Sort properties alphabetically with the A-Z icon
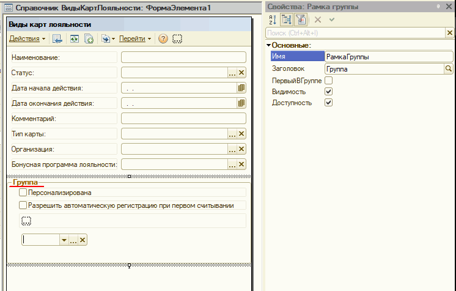This screenshot has width=456, height=291. point(273,20)
